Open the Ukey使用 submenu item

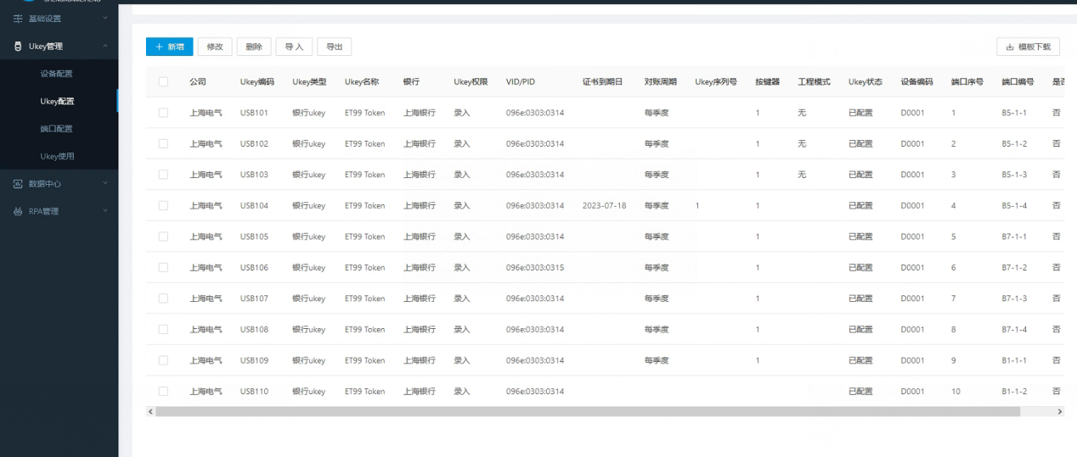[x=59, y=156]
